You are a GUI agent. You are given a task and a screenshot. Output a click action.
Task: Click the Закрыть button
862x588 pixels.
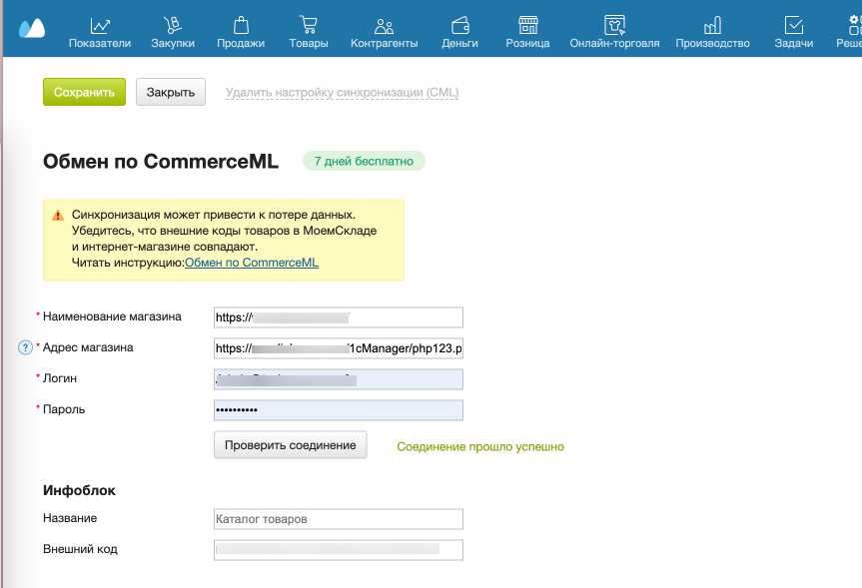pos(171,92)
